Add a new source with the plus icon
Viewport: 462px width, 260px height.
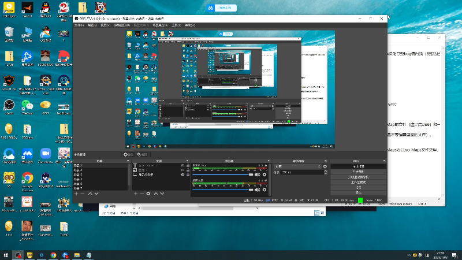point(136,194)
